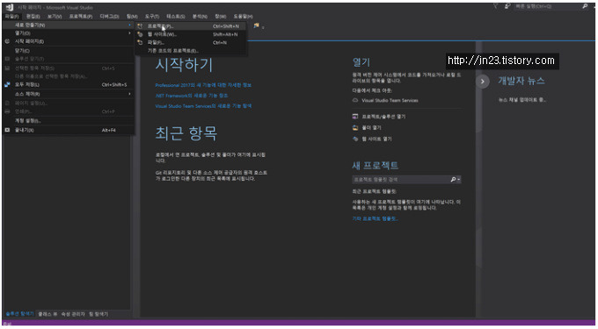
Task: Open the template search options dropdown arrow
Action: tap(458, 180)
